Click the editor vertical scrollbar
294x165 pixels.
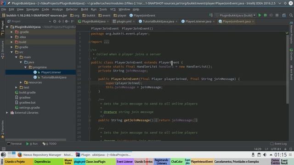[288, 69]
